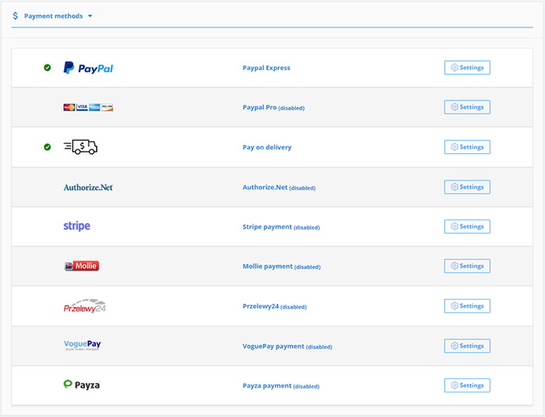Viewport: 545px width, 417px height.
Task: Open Settings for Pay on delivery
Action: click(467, 147)
